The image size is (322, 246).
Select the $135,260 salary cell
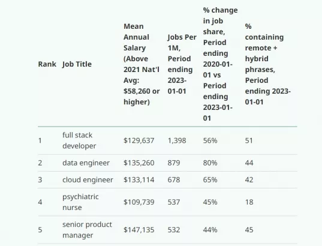[139, 163]
